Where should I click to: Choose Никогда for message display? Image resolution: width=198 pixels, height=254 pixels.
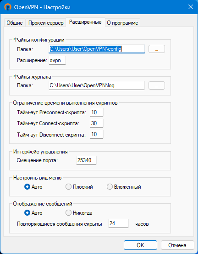click(x=79, y=213)
